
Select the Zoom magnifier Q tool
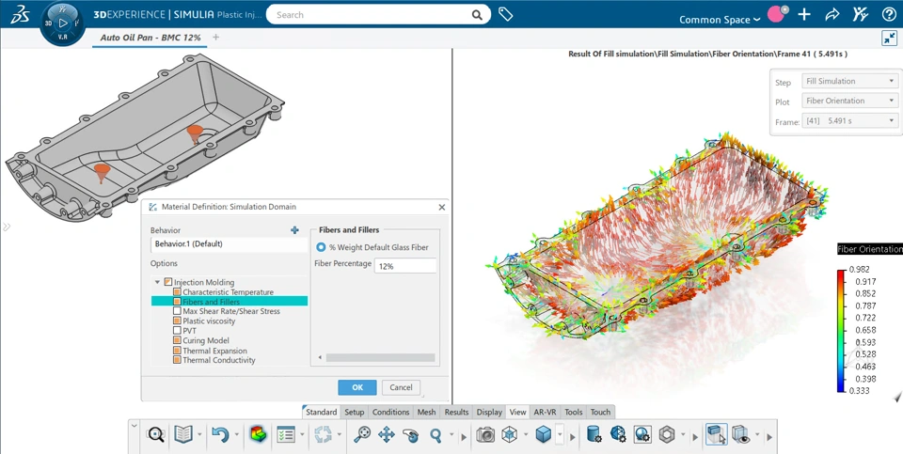436,435
